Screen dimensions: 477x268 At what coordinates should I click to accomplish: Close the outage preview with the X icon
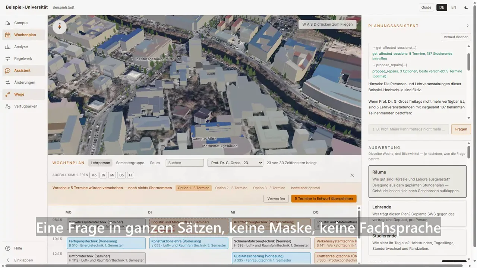pos(352,175)
